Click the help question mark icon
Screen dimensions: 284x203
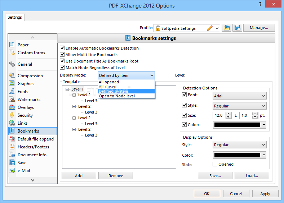coord(260,4)
